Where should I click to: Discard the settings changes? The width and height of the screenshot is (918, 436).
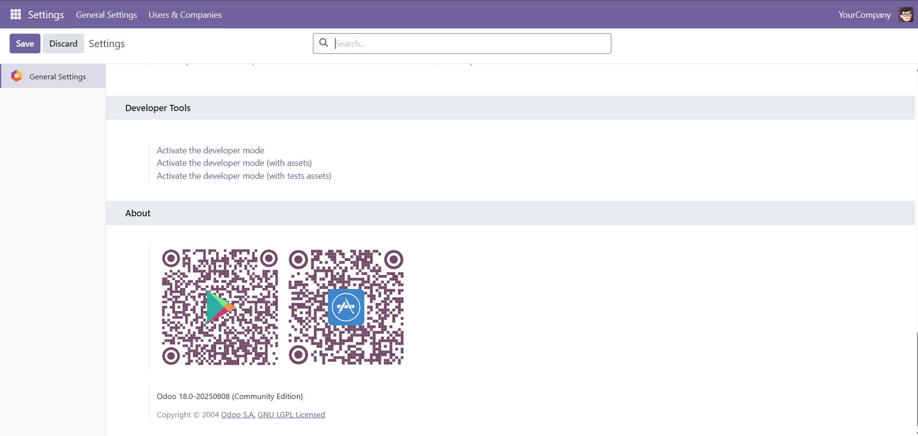point(64,43)
